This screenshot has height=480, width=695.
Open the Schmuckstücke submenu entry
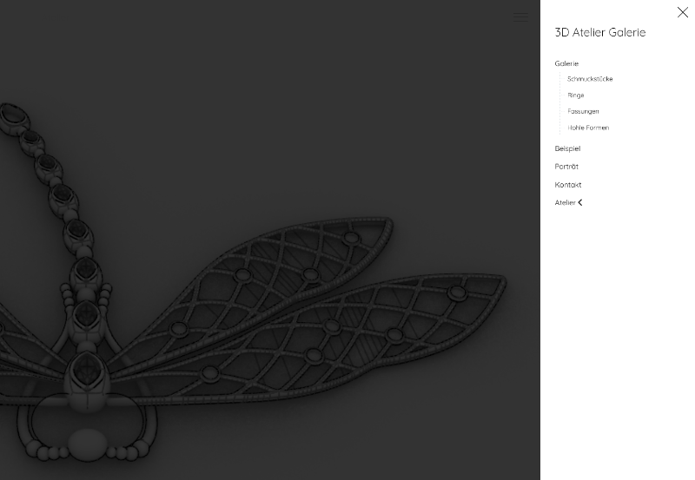pyautogui.click(x=590, y=79)
